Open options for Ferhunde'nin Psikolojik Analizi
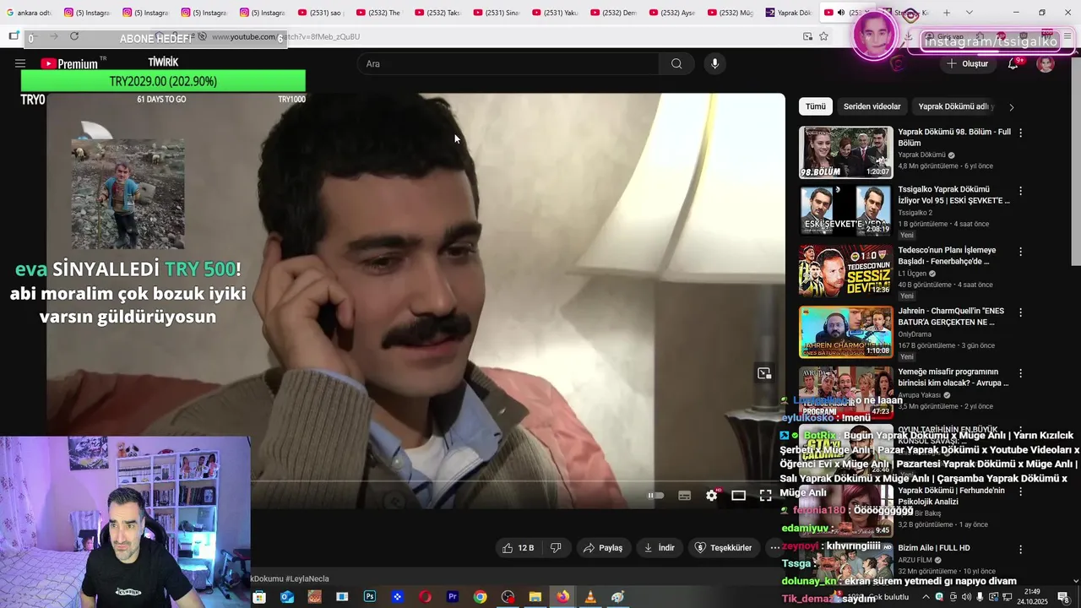This screenshot has height=608, width=1081. coord(1020,491)
